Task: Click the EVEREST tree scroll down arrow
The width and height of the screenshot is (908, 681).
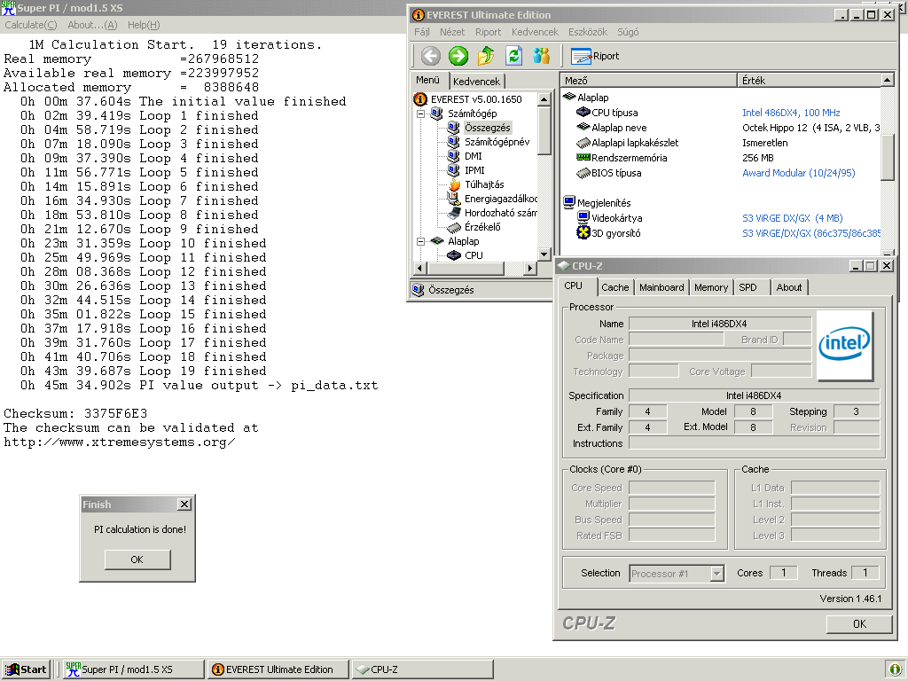Action: 544,254
